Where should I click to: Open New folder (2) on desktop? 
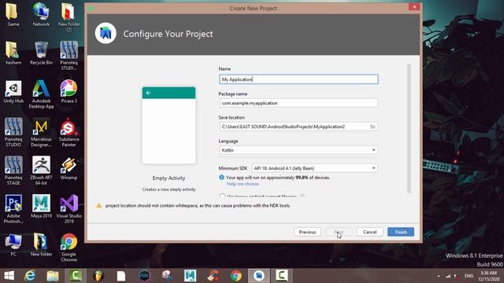tap(69, 17)
